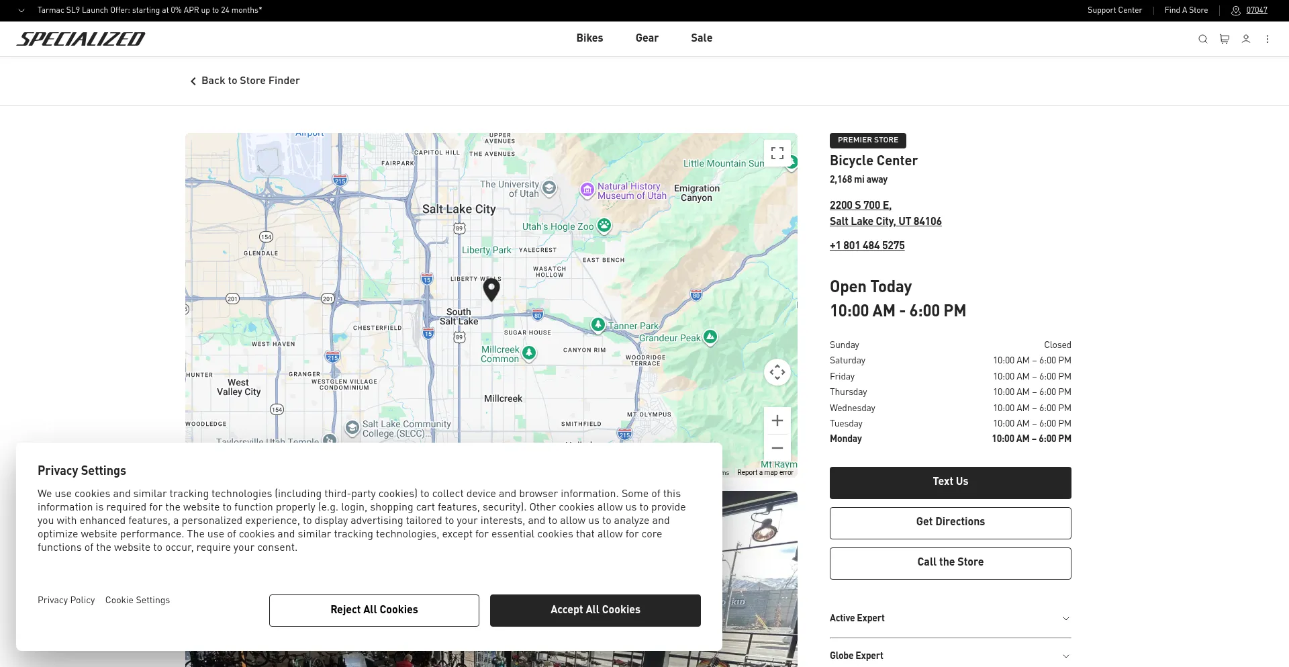Expand the Globe Expert section
Screen dimensions: 1289x667
point(950,656)
